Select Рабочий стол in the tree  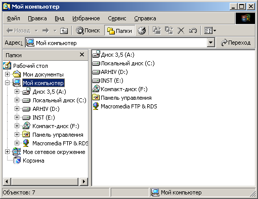[x=30, y=66]
